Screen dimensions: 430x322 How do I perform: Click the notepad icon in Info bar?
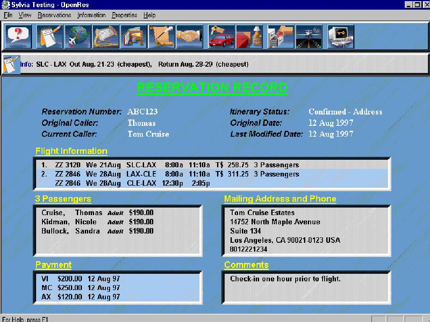coord(11,64)
